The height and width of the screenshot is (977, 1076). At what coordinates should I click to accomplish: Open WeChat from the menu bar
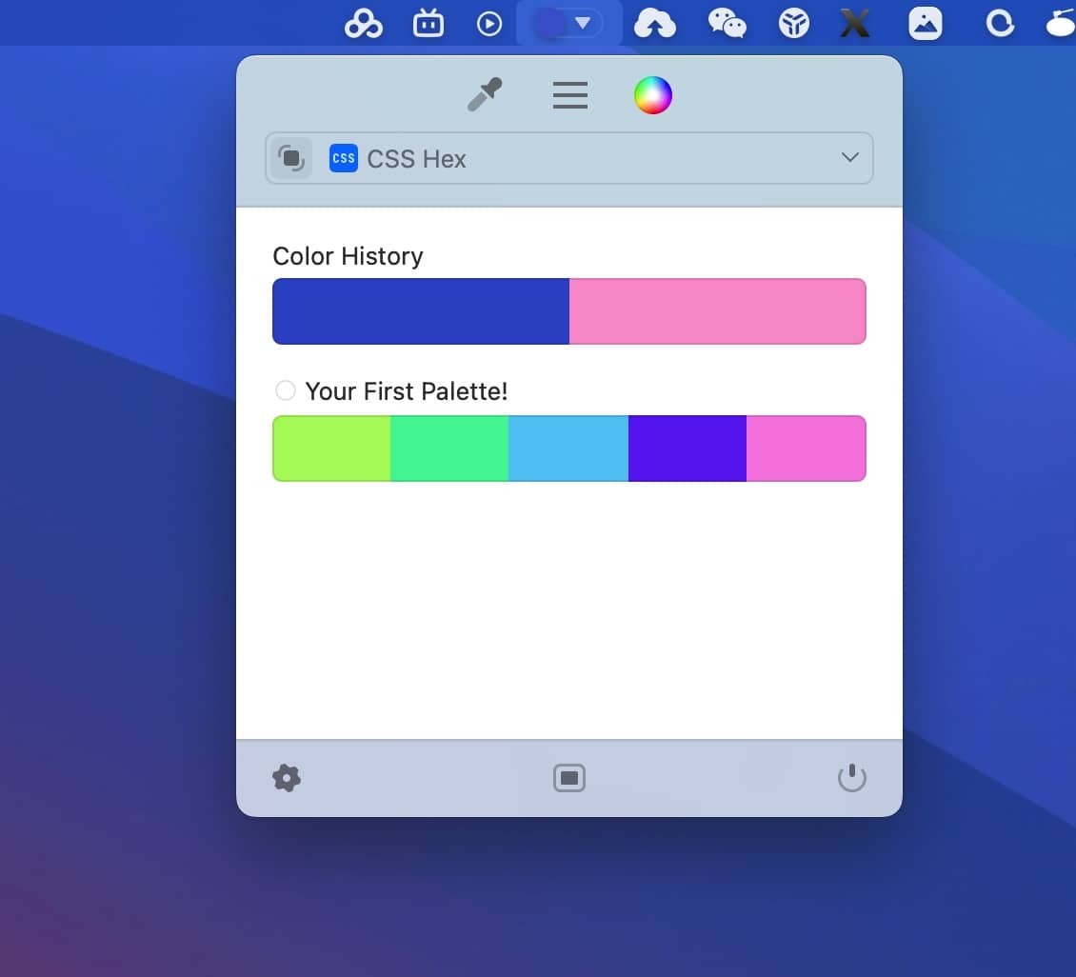(727, 24)
